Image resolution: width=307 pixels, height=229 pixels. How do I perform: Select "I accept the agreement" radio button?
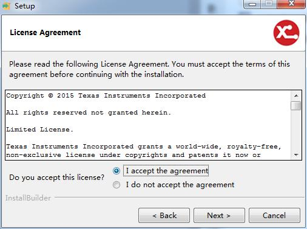pyautogui.click(x=116, y=171)
